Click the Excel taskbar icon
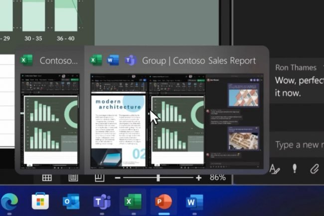 pos(133,202)
